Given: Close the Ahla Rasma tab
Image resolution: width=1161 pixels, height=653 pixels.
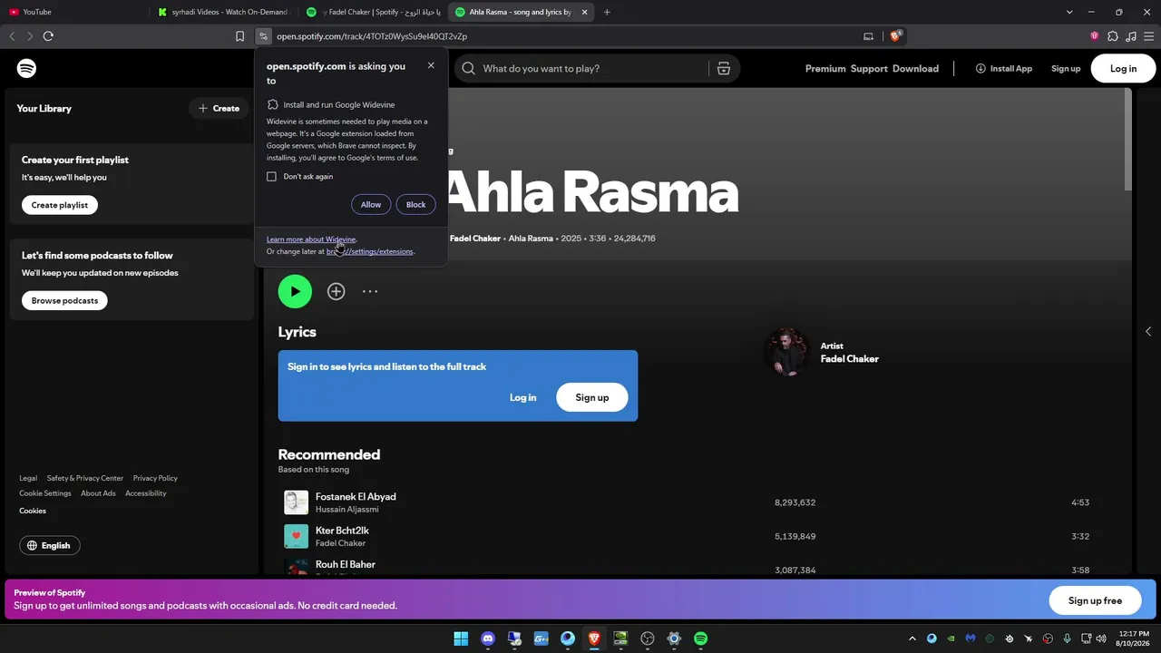Looking at the screenshot, I should coord(584,12).
